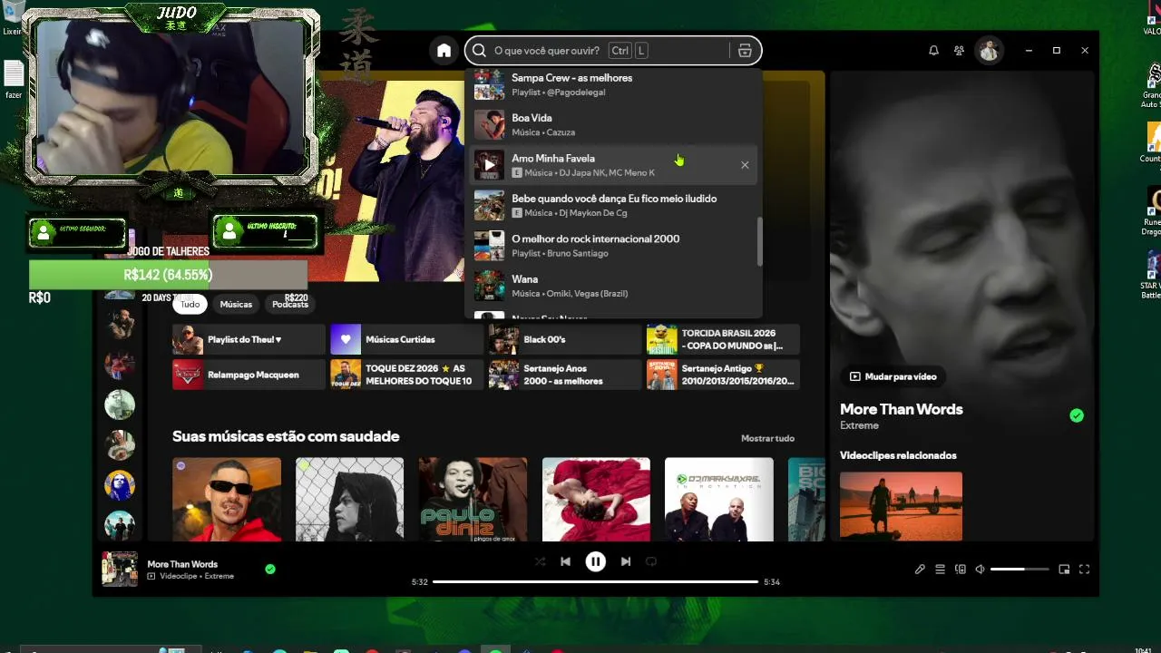Seek on the song progress bar

595,581
